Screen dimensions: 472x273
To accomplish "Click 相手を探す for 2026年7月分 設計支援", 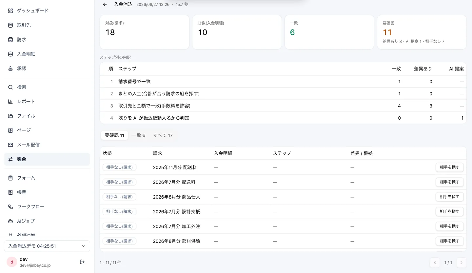I will pyautogui.click(x=449, y=211).
